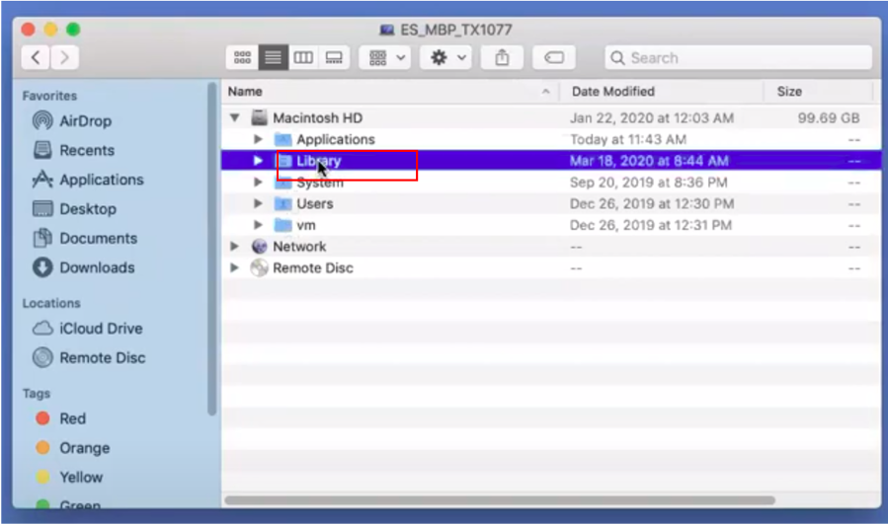Viewport: 888px width, 524px height.
Task: Click the Share toolbar button
Action: 502,57
